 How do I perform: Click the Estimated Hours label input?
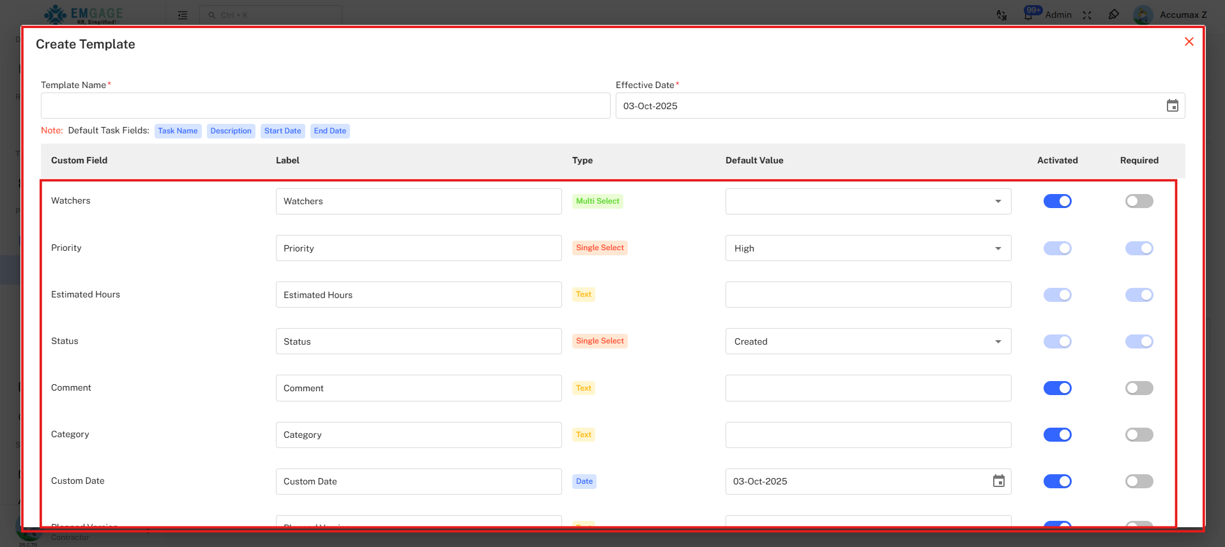tap(418, 295)
